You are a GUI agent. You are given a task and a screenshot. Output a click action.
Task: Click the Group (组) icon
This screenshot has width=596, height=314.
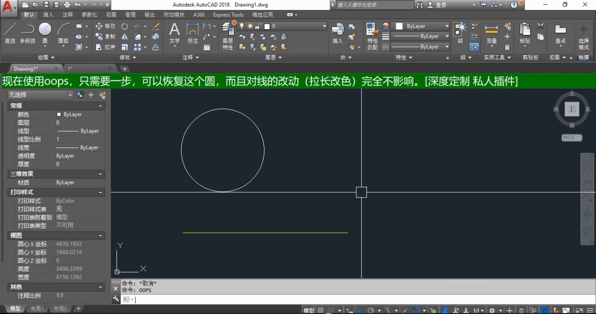point(460,33)
